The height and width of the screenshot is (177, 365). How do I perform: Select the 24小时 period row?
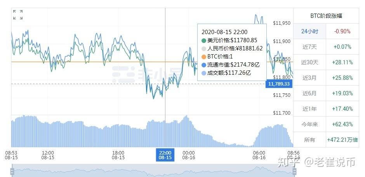click(309, 31)
